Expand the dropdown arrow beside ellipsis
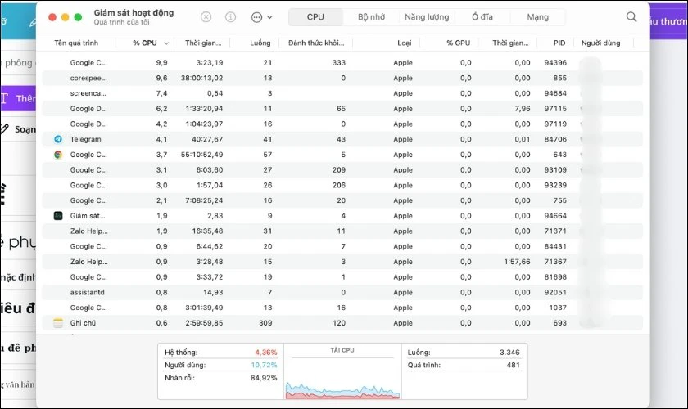The image size is (688, 409). click(269, 17)
